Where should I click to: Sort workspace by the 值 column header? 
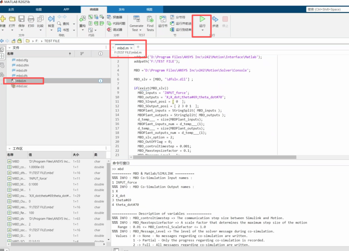tap(50, 155)
